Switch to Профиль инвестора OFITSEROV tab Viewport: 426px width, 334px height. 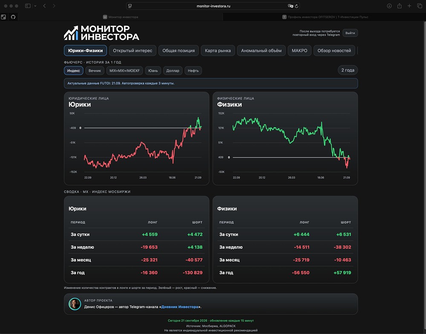point(324,17)
